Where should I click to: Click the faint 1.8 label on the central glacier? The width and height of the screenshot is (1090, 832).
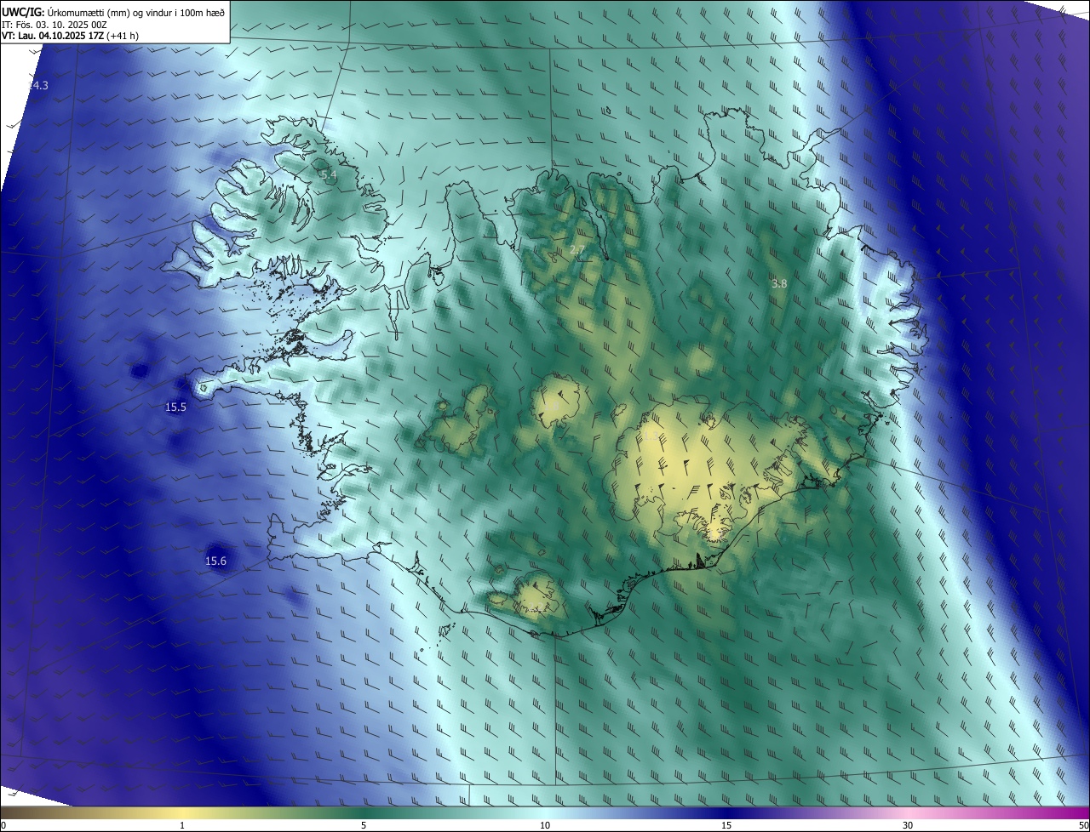(x=554, y=407)
